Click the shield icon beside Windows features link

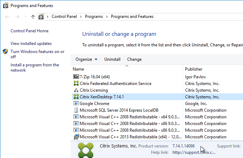5,51
